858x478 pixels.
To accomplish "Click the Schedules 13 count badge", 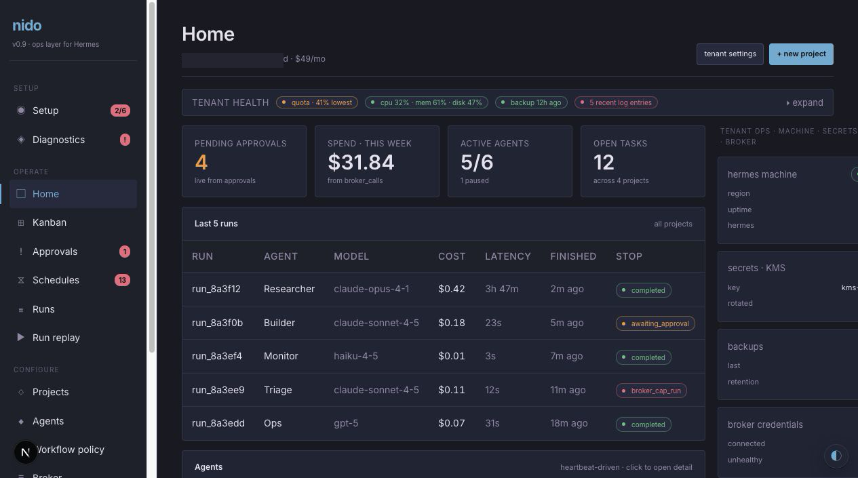I will (122, 280).
